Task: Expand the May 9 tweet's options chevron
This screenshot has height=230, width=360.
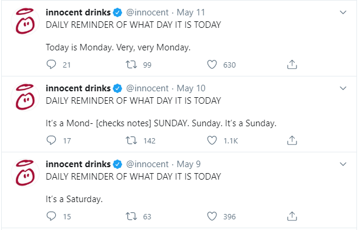Action: pyautogui.click(x=343, y=164)
